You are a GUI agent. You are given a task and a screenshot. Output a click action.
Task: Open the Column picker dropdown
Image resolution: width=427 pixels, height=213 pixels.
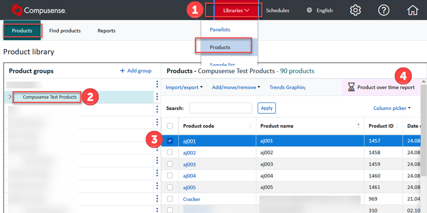coord(392,108)
